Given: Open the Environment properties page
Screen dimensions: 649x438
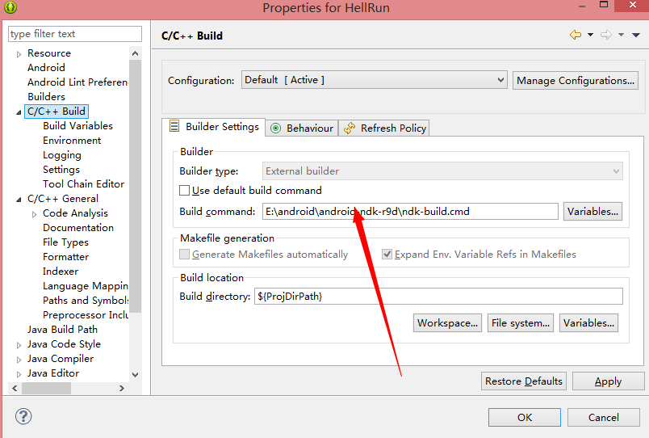Looking at the screenshot, I should [72, 141].
